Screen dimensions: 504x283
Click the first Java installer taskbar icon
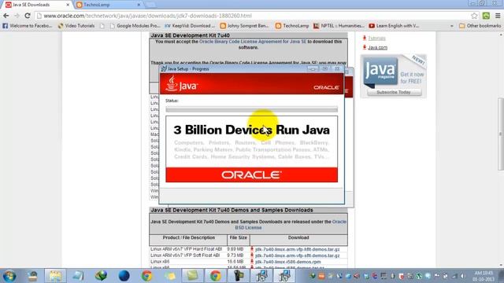pos(261,276)
